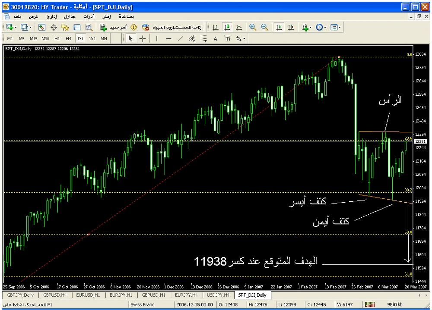Set timeframe to H4
The image size is (432, 310).
click(x=69, y=39)
